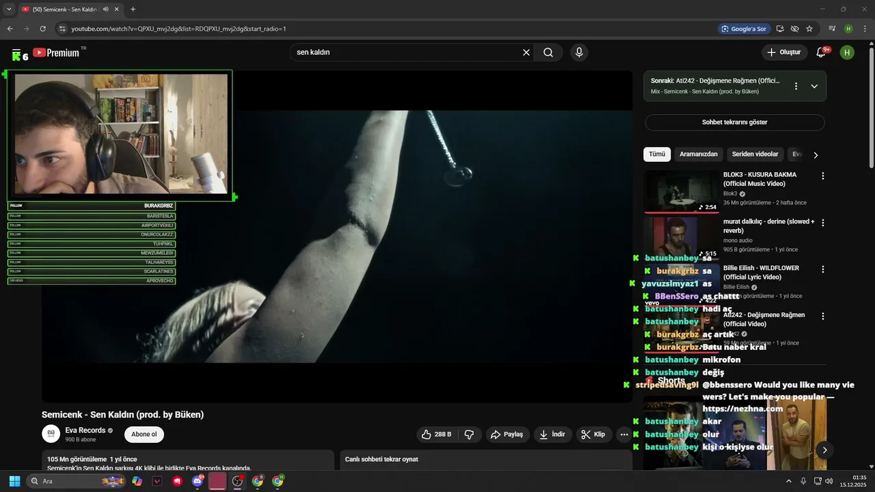Image resolution: width=875 pixels, height=492 pixels.
Task: Click the Windows taskbar Ara search box
Action: (76, 481)
